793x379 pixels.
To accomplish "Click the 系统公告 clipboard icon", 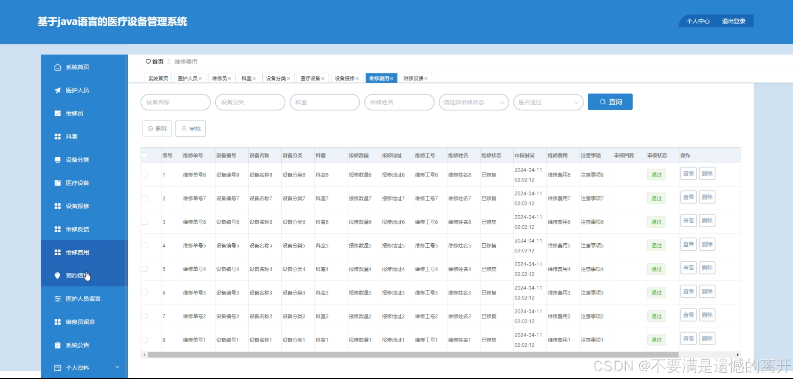I will tap(57, 345).
